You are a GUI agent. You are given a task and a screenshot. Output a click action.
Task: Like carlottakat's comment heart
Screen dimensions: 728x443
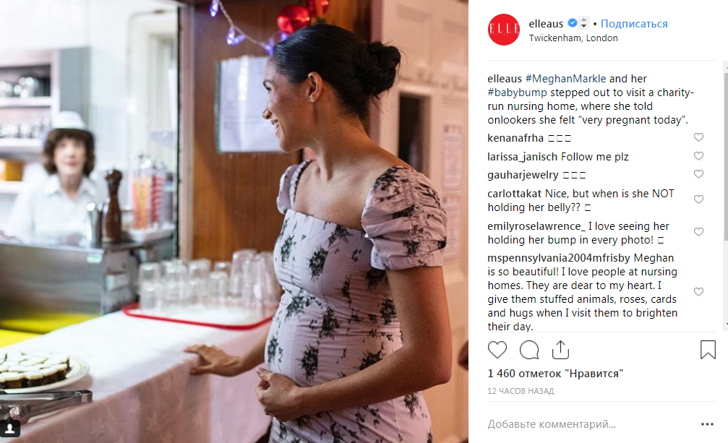point(698,199)
